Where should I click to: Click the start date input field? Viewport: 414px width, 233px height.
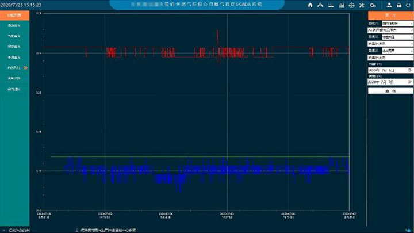point(390,70)
